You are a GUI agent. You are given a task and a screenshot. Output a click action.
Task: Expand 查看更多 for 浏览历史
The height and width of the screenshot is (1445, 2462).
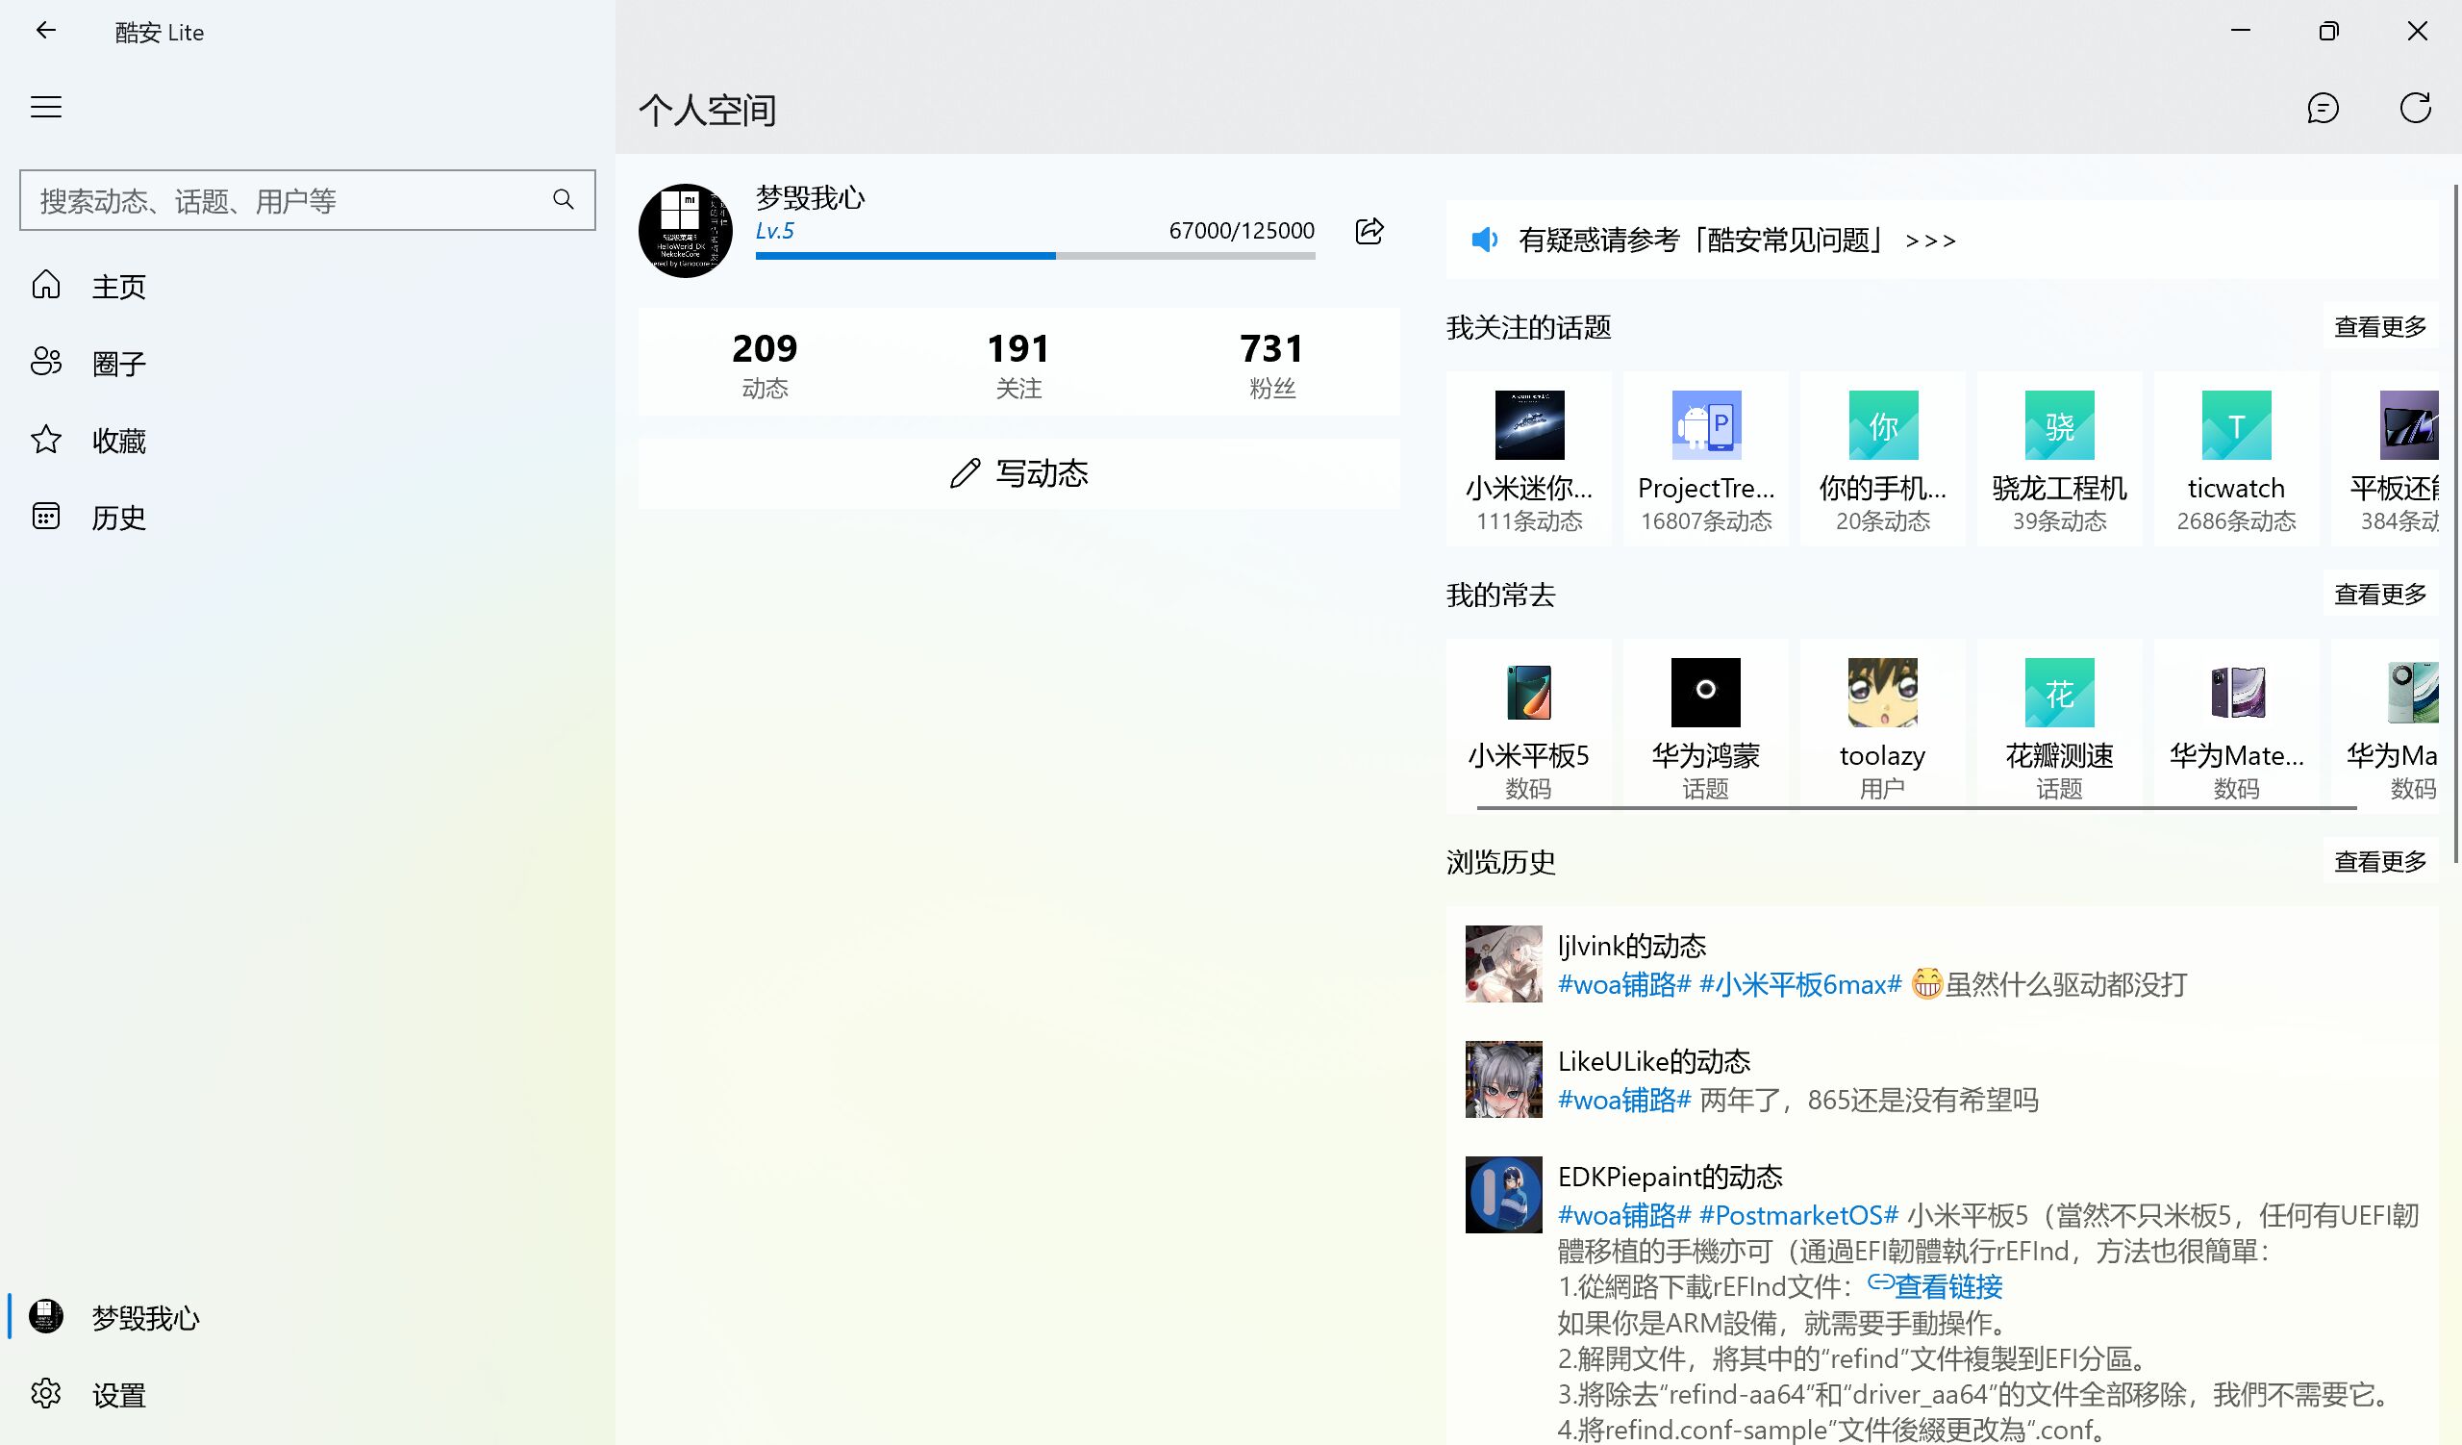coord(2380,862)
